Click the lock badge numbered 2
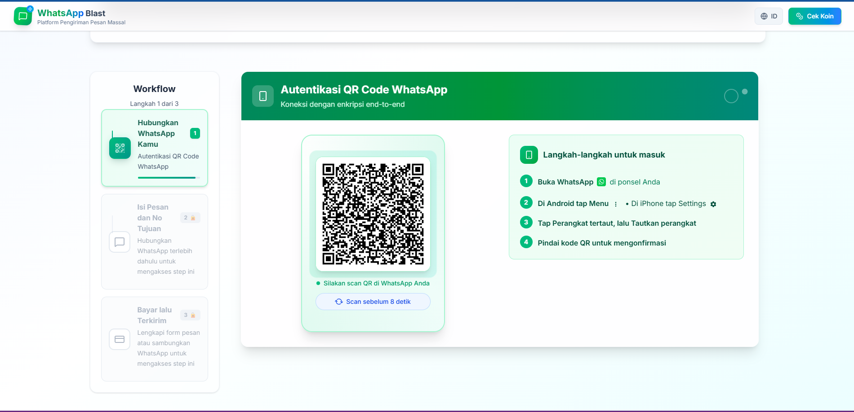Image resolution: width=854 pixels, height=412 pixels. (x=190, y=218)
